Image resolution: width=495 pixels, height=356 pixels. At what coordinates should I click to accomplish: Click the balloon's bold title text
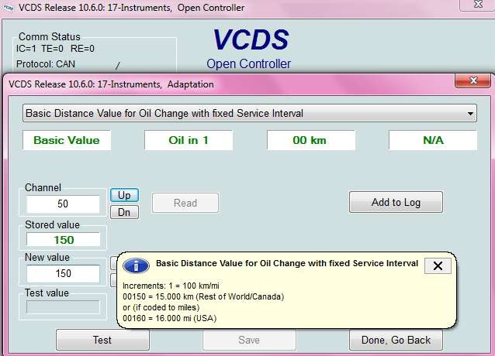(x=287, y=263)
